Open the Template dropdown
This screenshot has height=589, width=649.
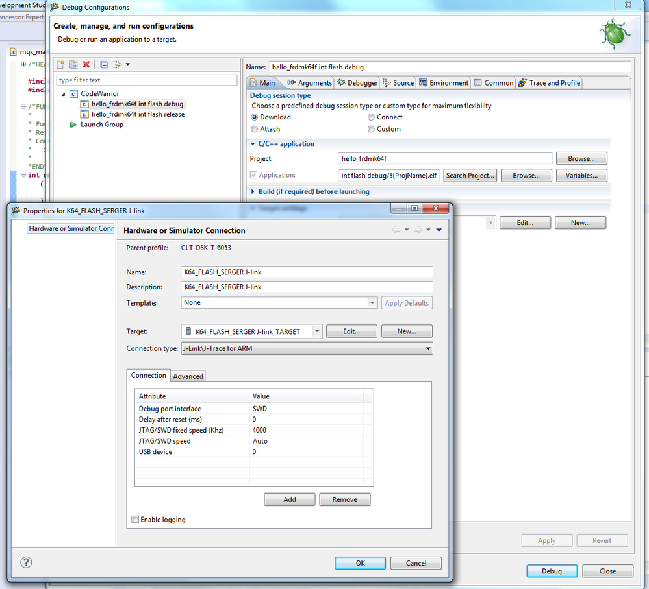(x=372, y=303)
